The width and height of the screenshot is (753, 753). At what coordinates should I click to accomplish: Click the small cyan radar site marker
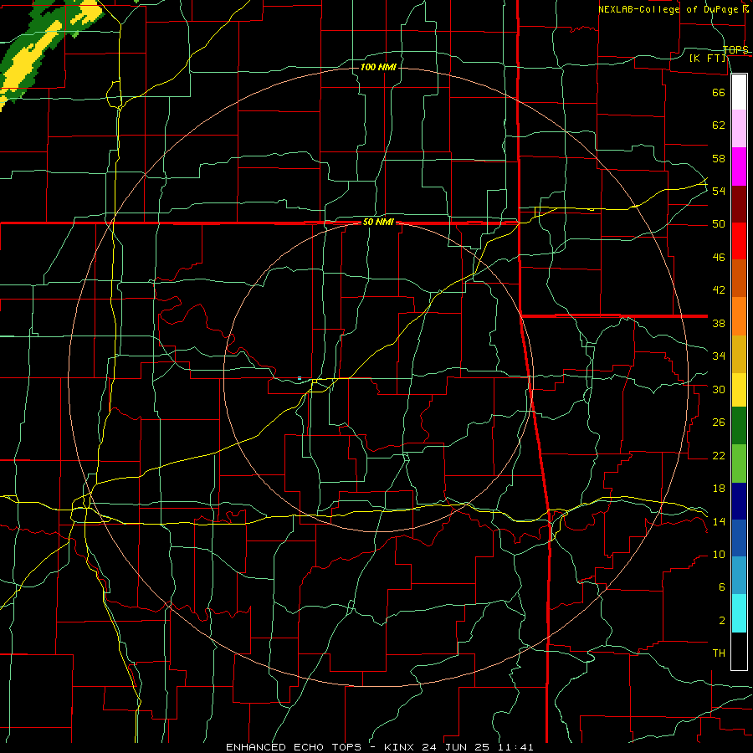tap(300, 378)
